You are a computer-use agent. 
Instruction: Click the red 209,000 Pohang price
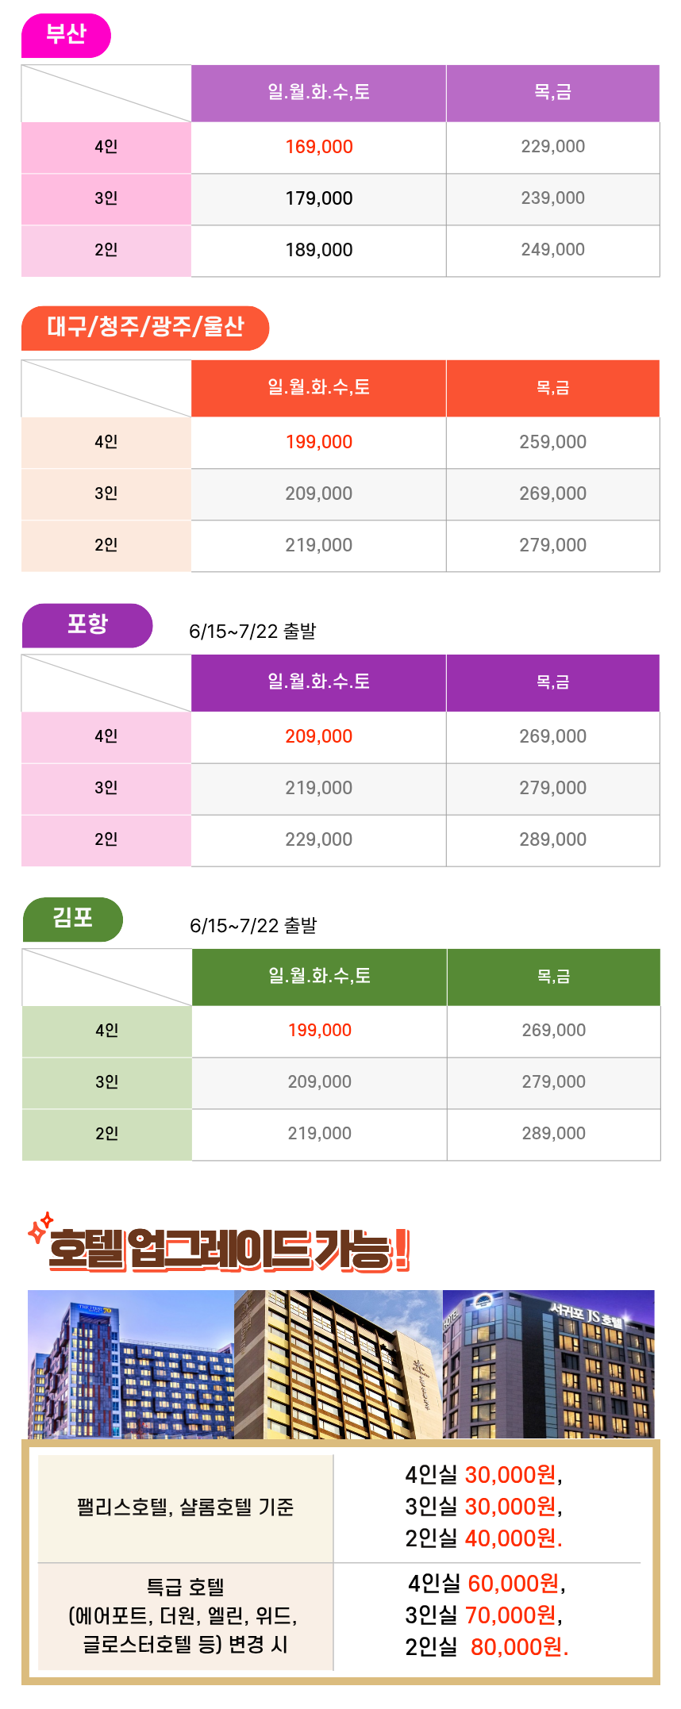[319, 736]
